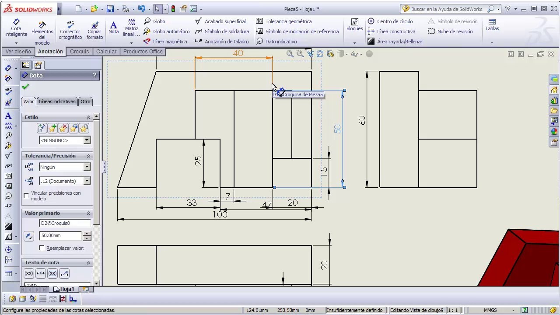Click the D2@Croquis8 name field
The width and height of the screenshot is (560, 315).
tap(65, 223)
